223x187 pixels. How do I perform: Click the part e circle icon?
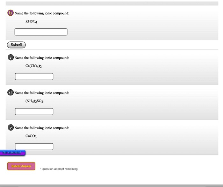point(11,128)
